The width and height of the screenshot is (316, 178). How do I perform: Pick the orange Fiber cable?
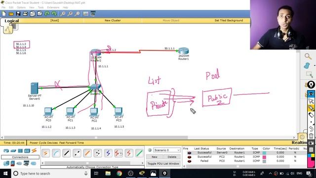87,153
